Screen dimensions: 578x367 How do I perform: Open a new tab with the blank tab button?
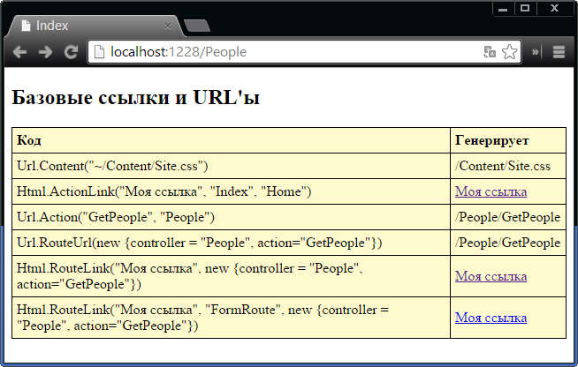197,26
